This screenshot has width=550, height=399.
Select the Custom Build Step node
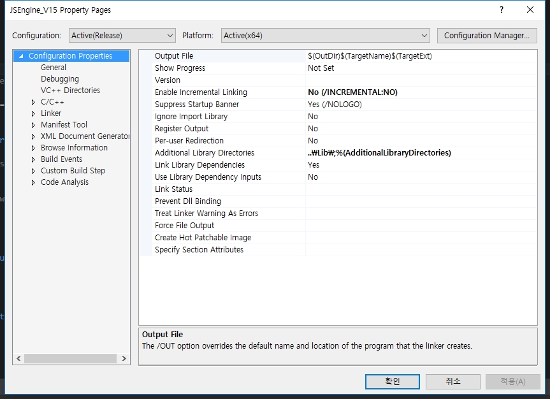click(73, 170)
